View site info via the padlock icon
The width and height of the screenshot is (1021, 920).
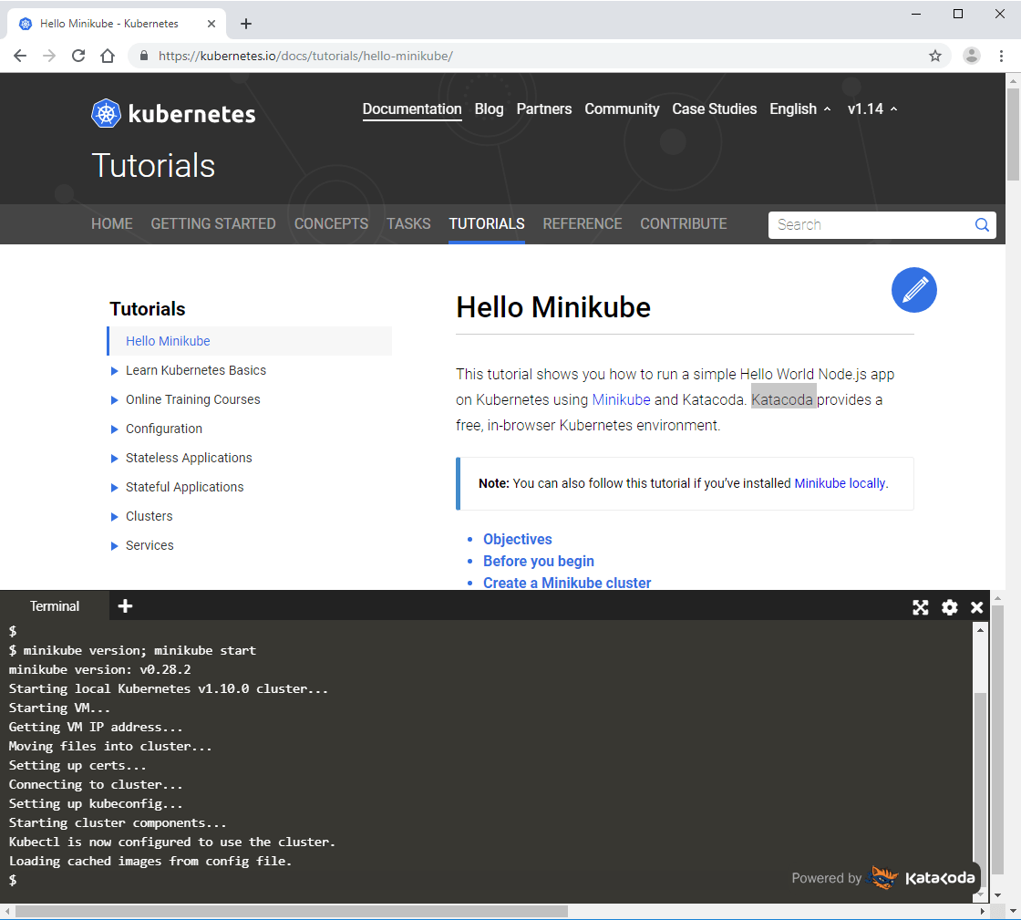click(144, 56)
